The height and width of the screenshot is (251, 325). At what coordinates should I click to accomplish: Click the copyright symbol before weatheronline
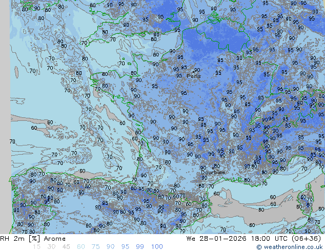[259, 247]
